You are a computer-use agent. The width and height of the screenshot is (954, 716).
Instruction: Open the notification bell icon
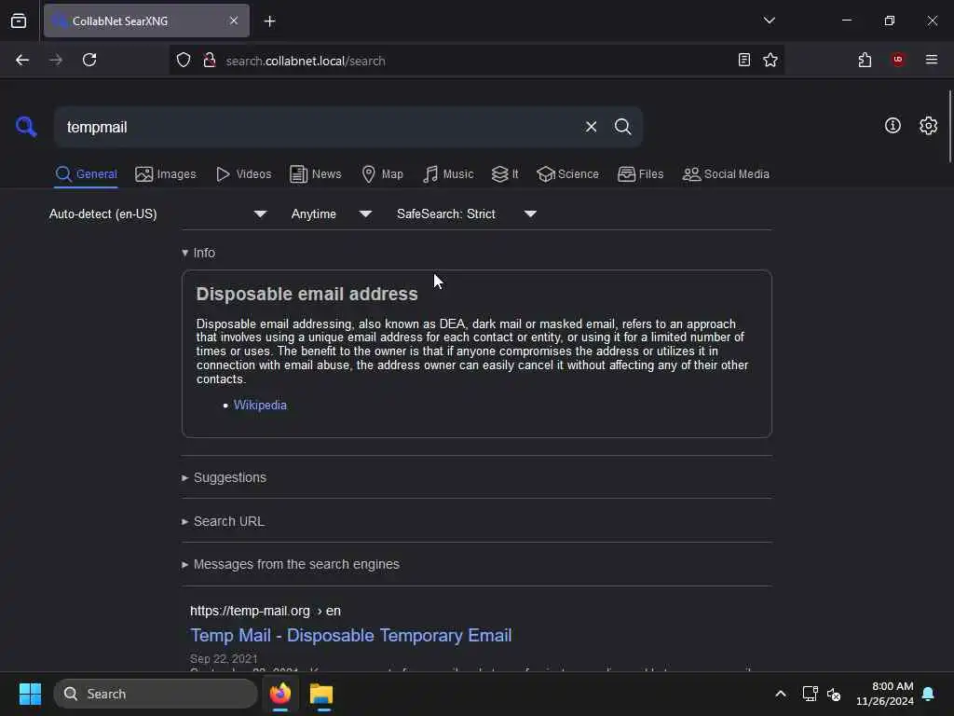pyautogui.click(x=928, y=694)
